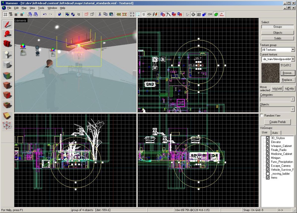Select the Apply Current Texture tool

[7, 85]
